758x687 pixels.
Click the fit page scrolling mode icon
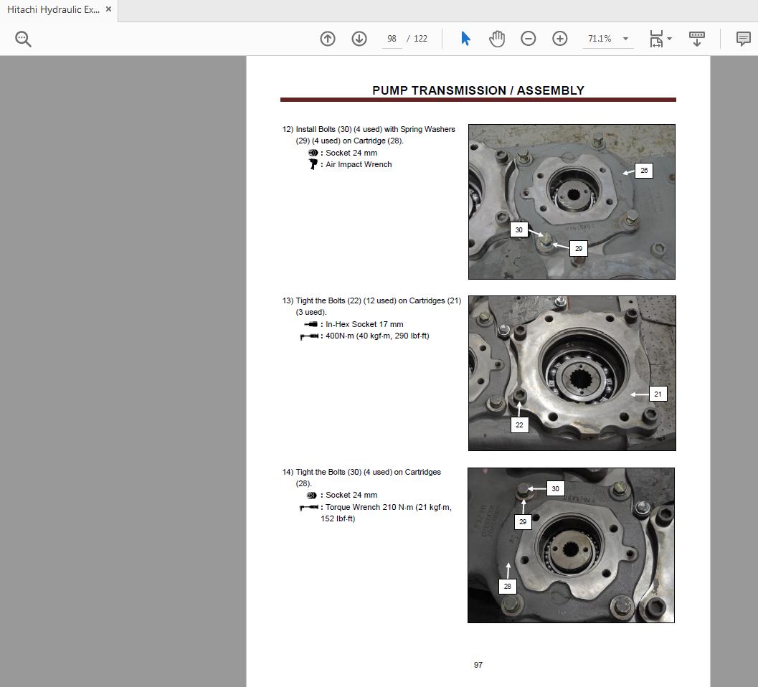pyautogui.click(x=656, y=39)
